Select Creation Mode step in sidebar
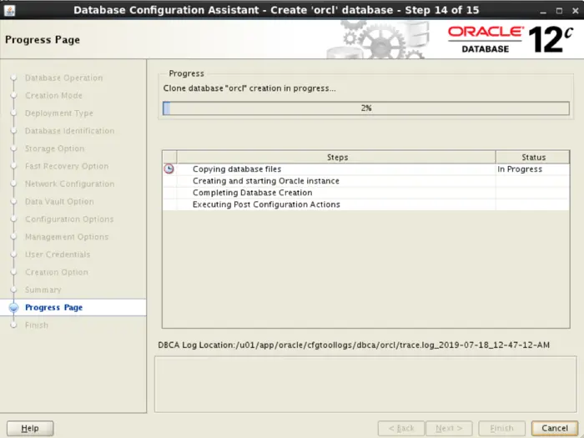This screenshot has height=438, width=584. tap(53, 95)
